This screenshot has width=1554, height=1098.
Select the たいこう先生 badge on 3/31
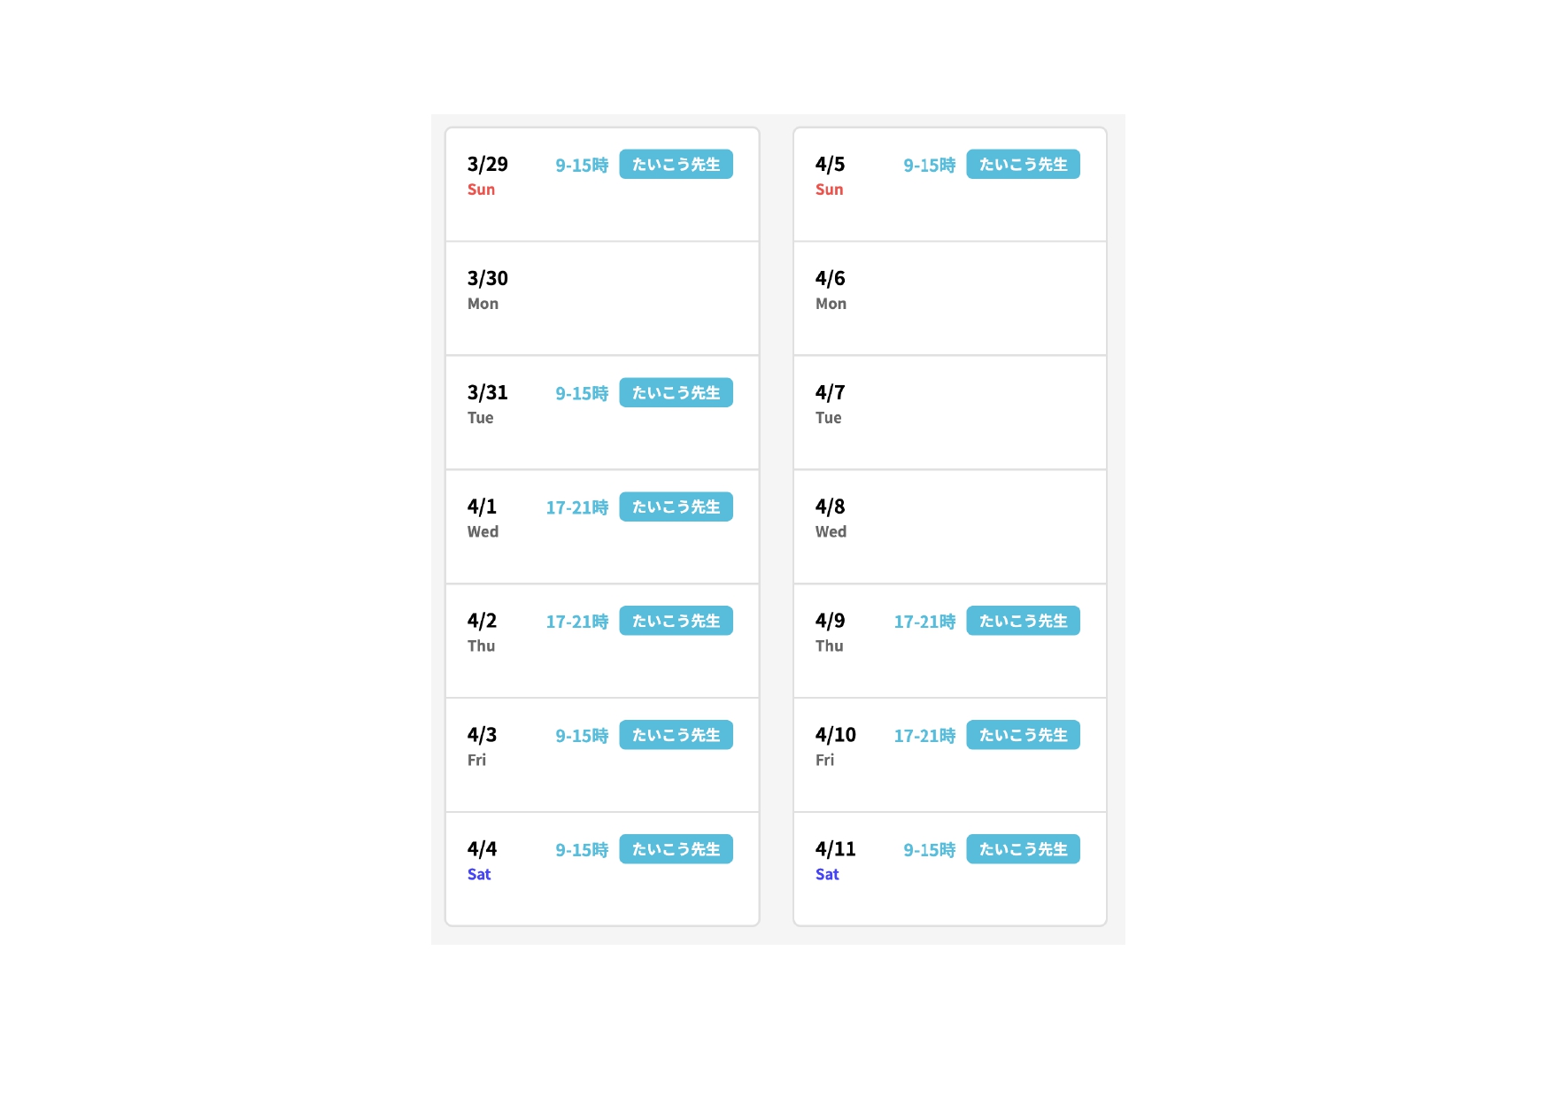(x=676, y=393)
